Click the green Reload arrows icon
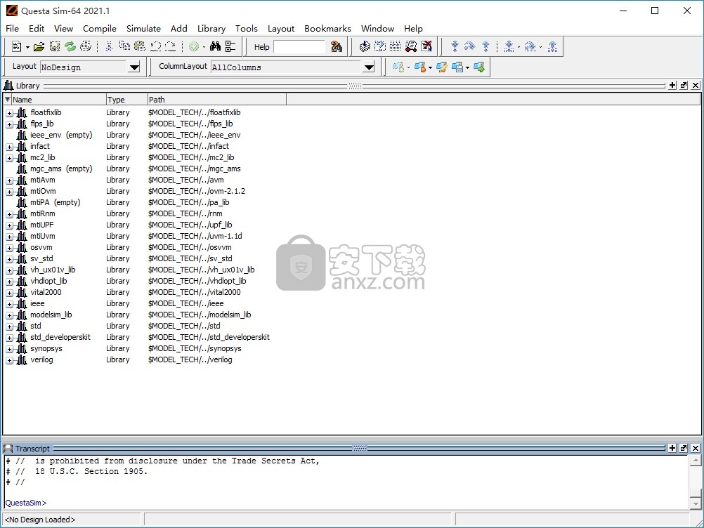The height and width of the screenshot is (528, 704). click(70, 46)
